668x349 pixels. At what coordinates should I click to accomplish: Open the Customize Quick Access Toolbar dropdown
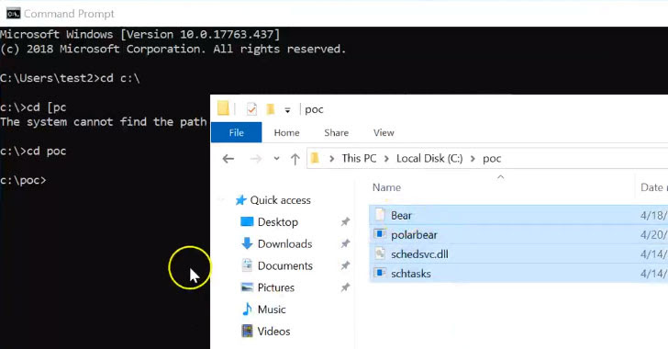tap(287, 110)
